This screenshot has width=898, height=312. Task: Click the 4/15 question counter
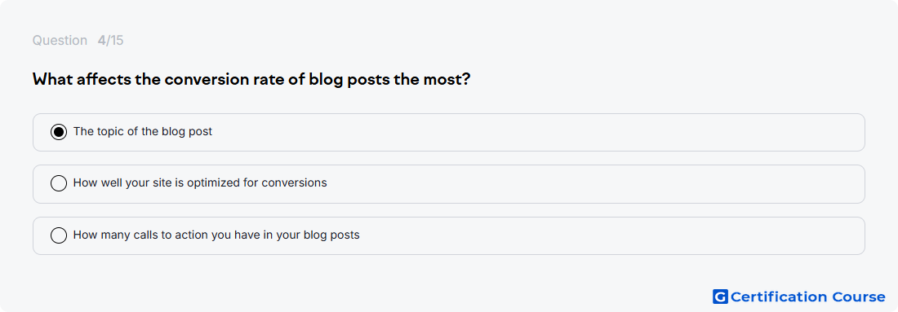tap(110, 41)
